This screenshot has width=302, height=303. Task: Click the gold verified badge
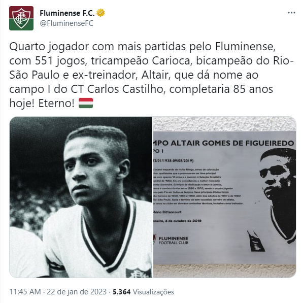click(100, 13)
